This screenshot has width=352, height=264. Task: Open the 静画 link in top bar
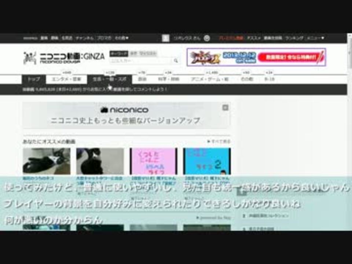pyautogui.click(x=55, y=38)
